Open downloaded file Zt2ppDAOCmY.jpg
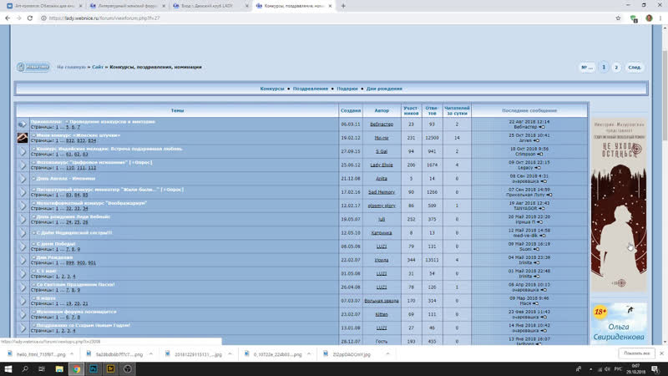668x376 pixels. tap(352, 354)
